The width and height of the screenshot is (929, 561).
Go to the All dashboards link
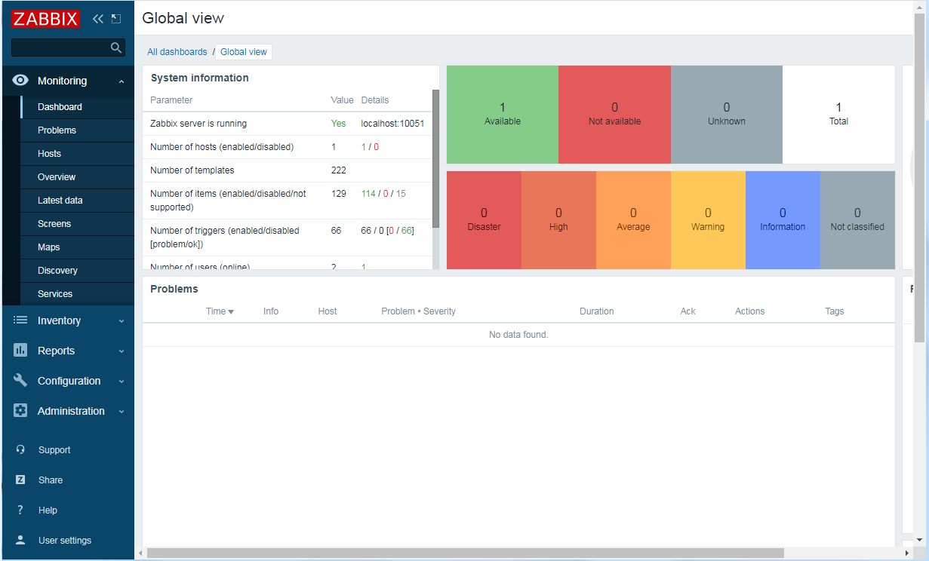click(177, 52)
